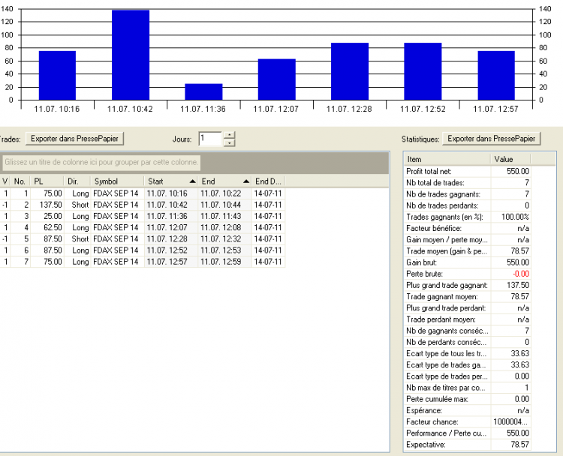Viewport: 563px width, 456px height.
Task: Toggle sort arrow on End column
Action: coord(246,181)
